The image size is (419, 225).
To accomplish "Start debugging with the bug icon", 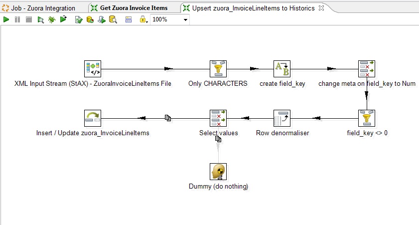I will (x=52, y=19).
